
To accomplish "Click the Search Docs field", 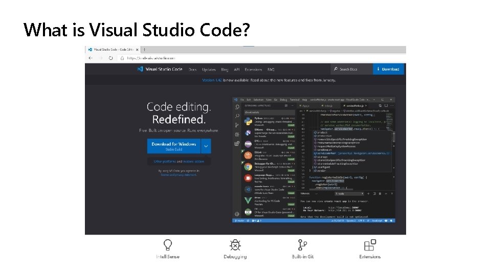I will pyautogui.click(x=351, y=69).
